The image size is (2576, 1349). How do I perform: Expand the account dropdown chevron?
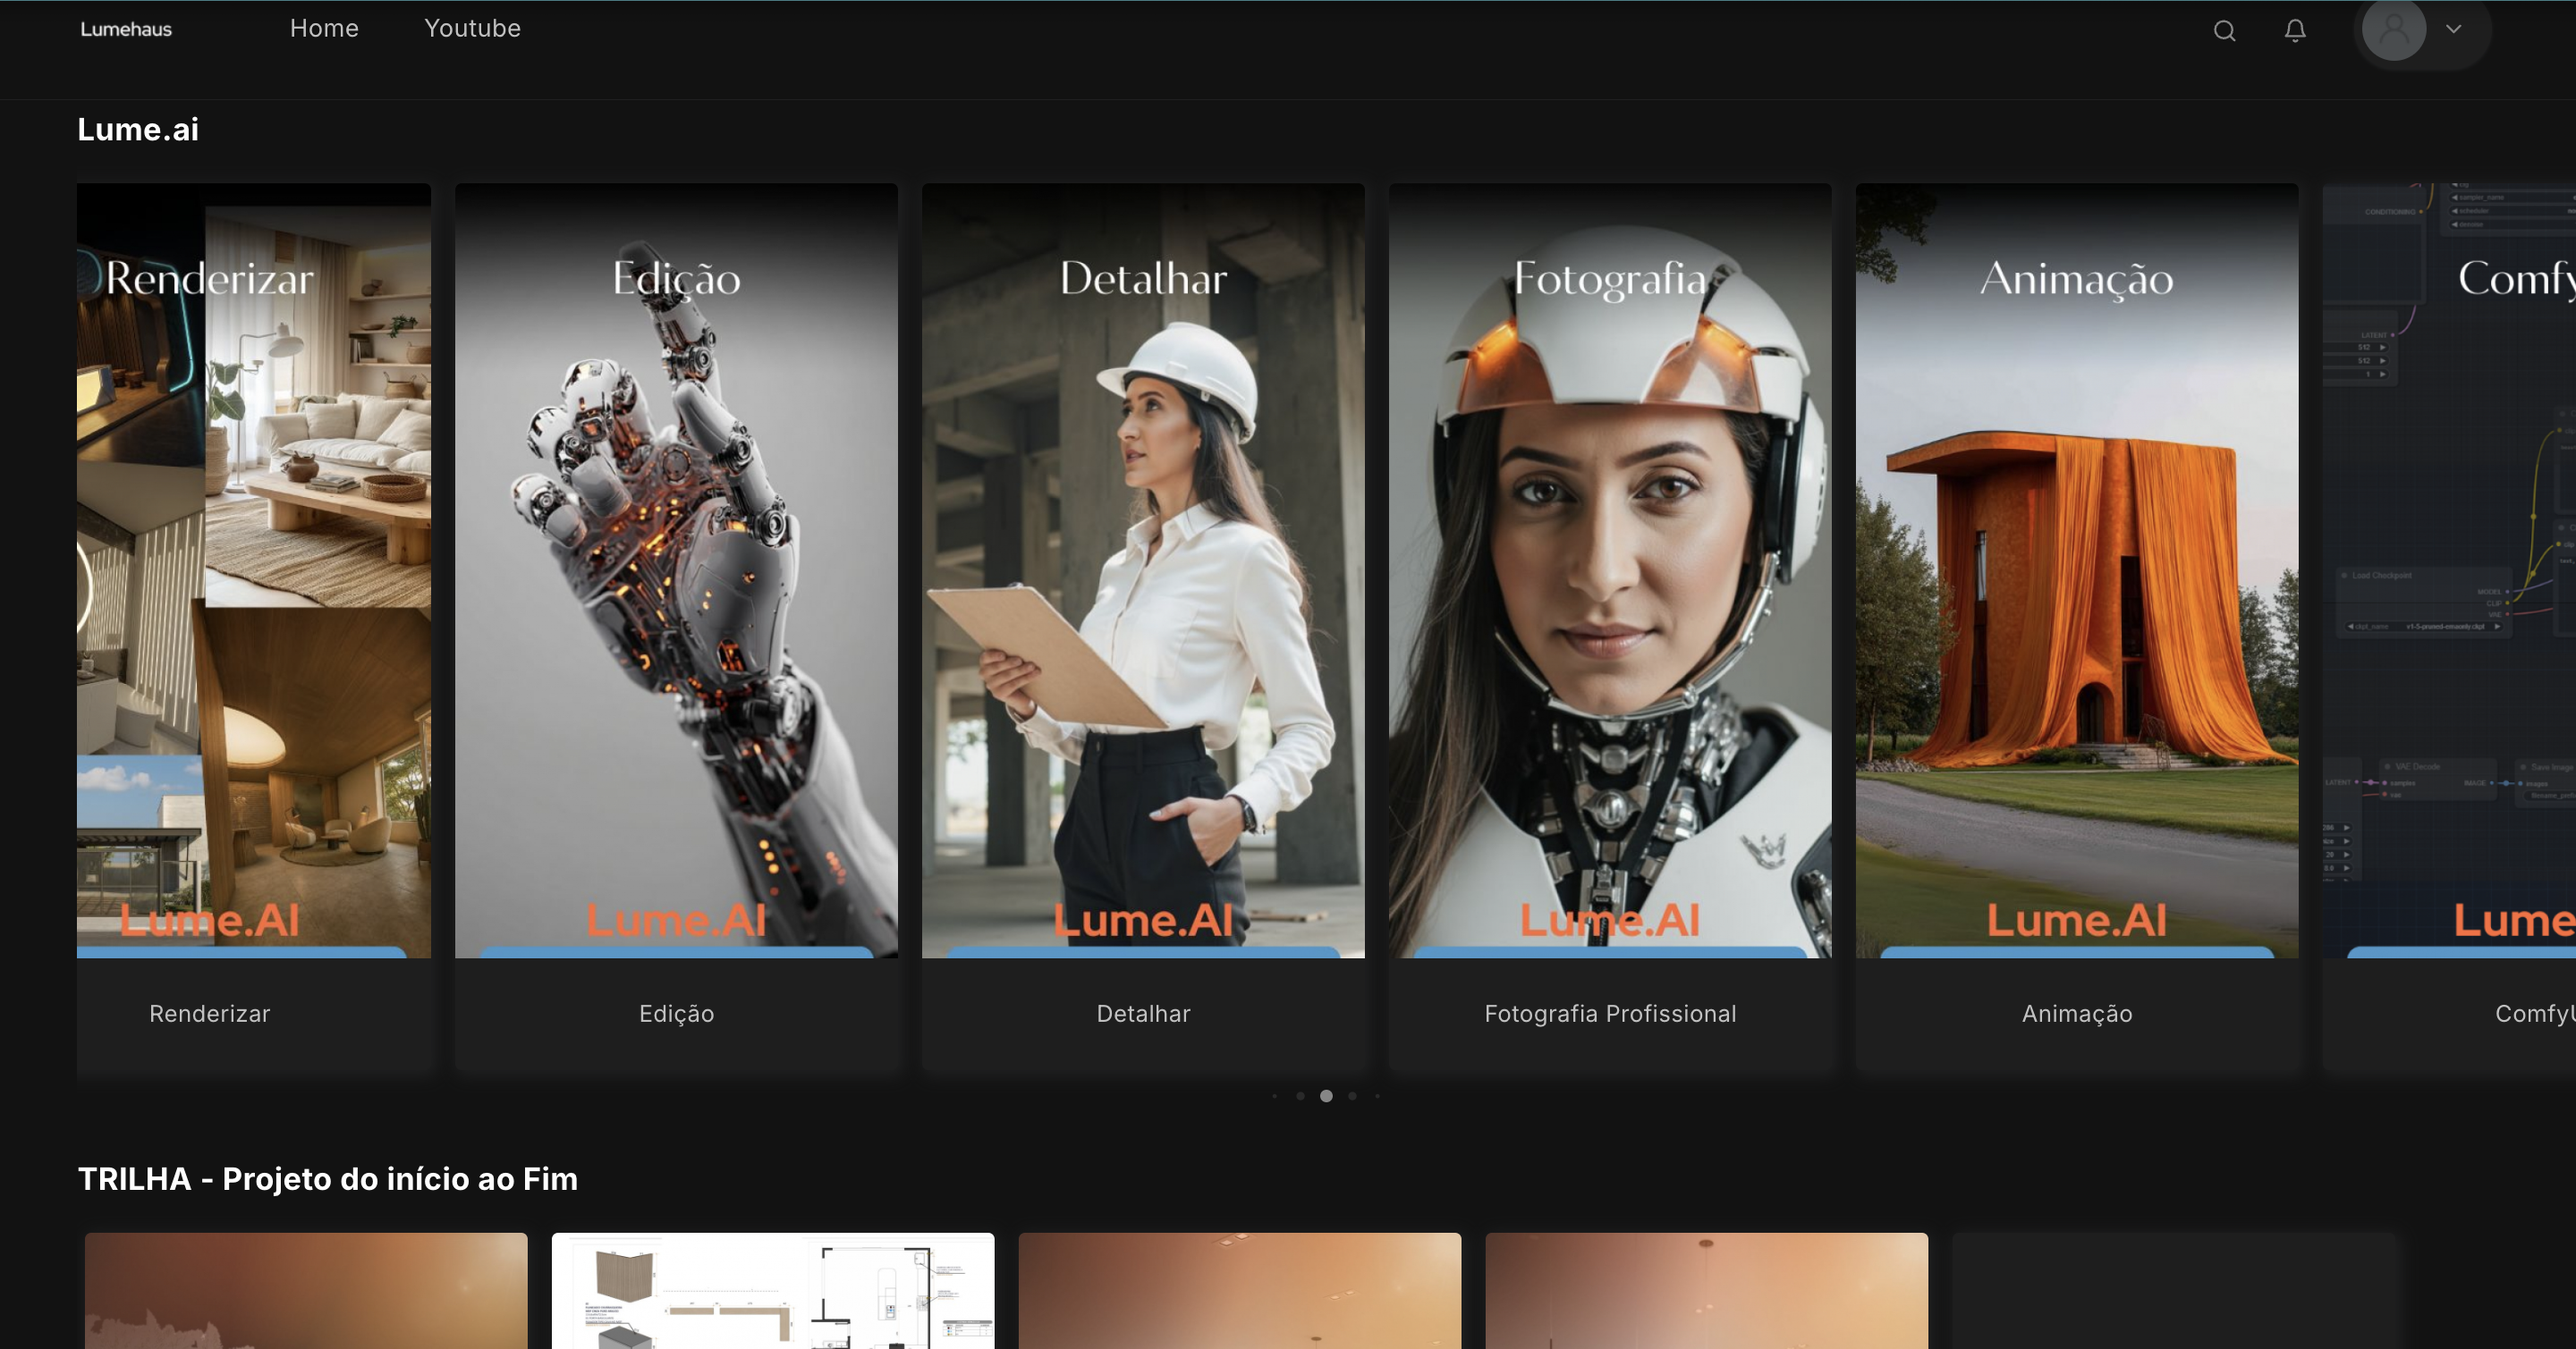coord(2453,29)
